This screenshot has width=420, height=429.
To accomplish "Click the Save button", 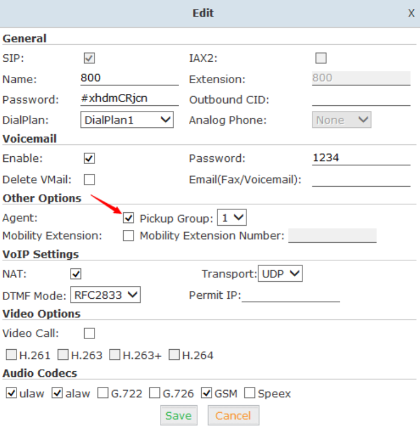I will pos(179,415).
